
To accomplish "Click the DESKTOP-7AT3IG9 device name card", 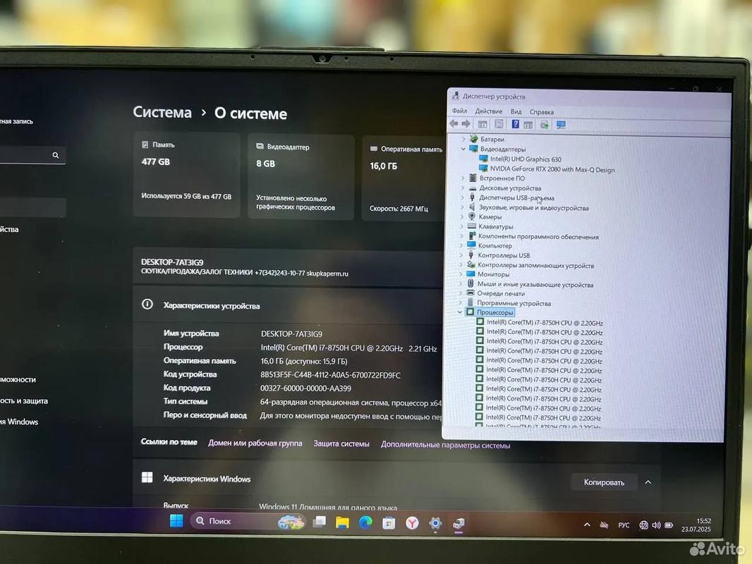I will 288,267.
